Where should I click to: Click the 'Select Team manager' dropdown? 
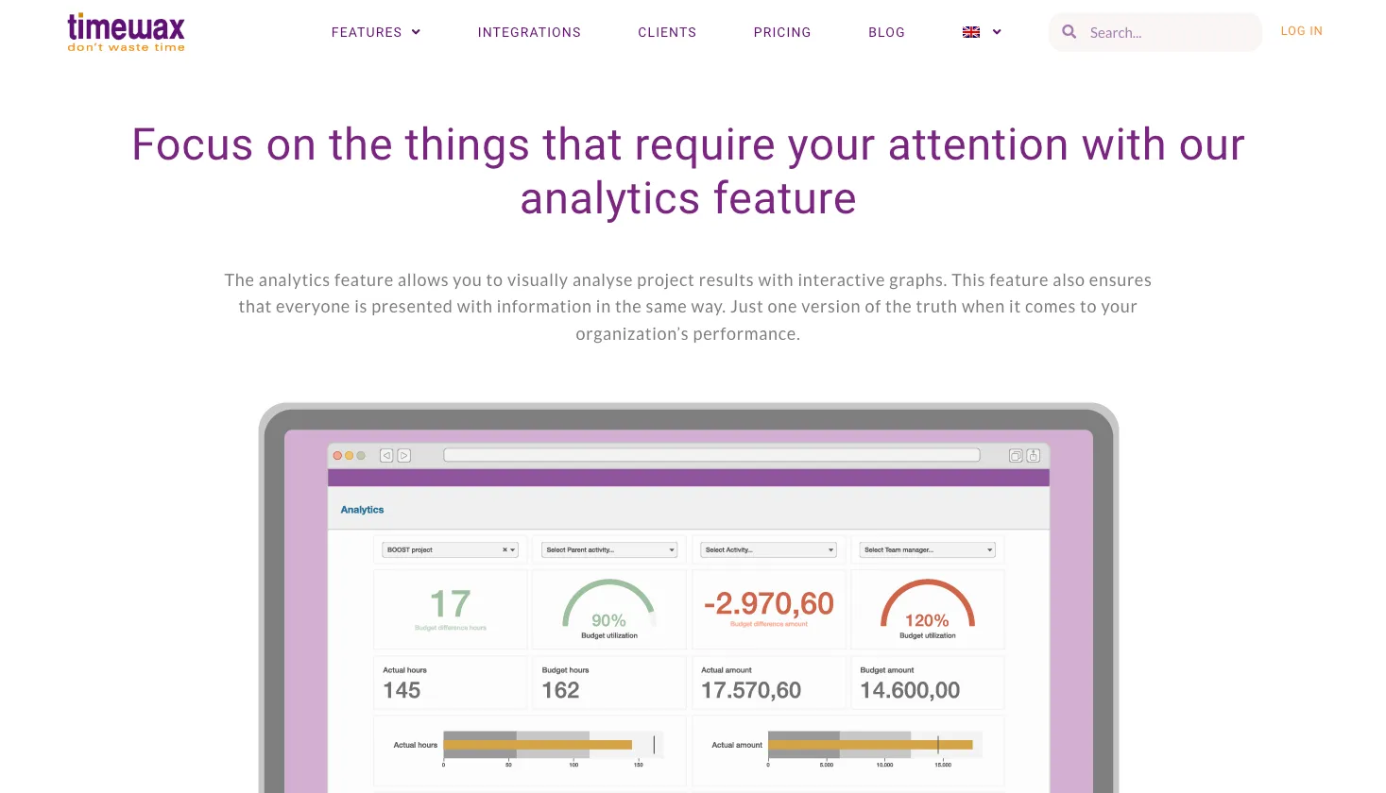pos(927,549)
